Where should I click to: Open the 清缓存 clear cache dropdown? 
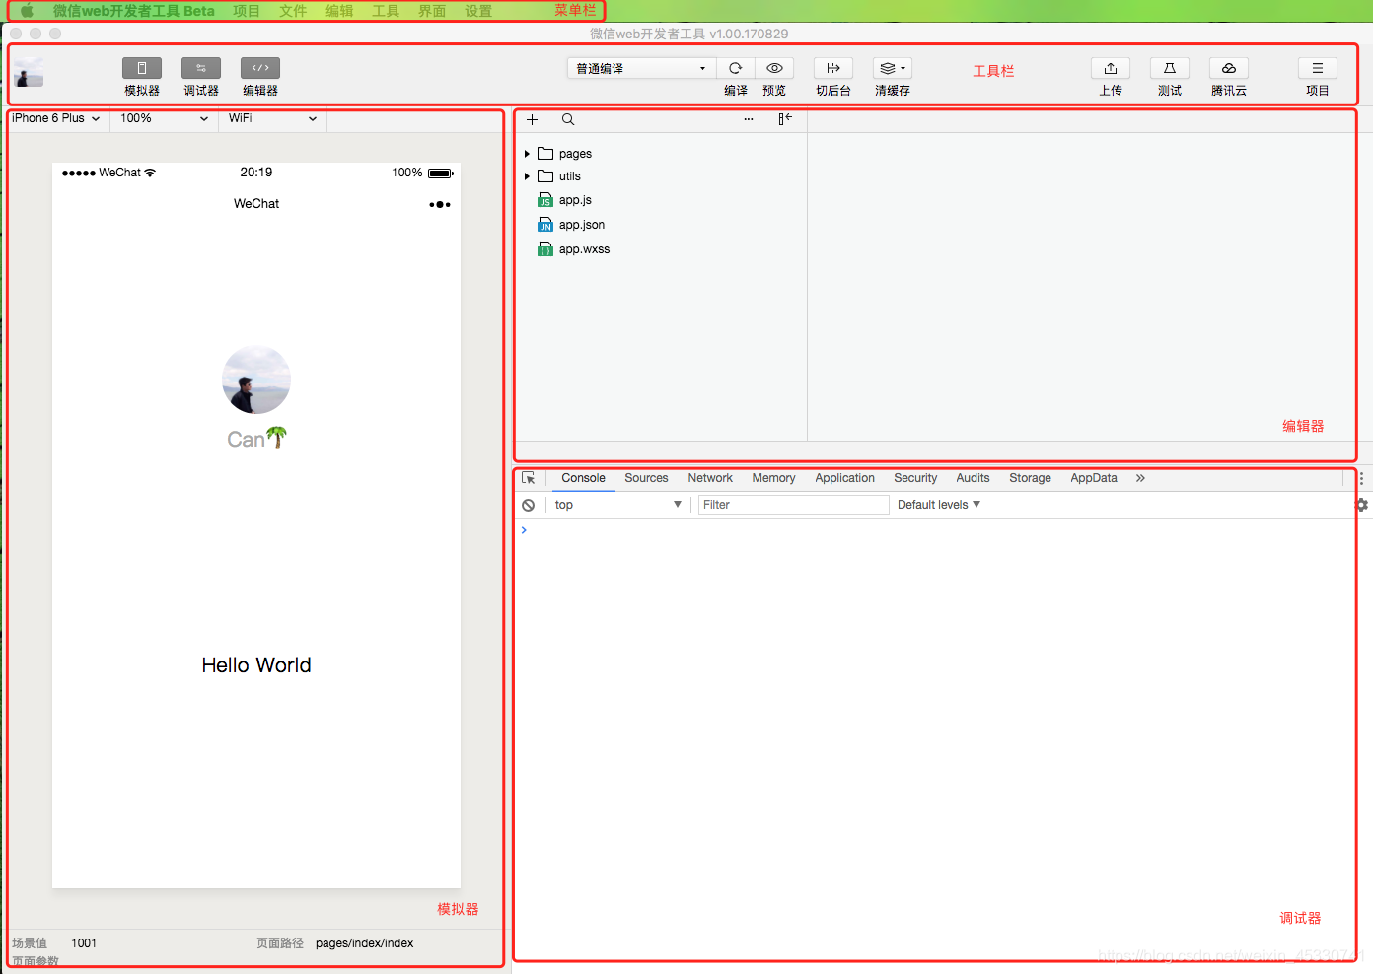tap(892, 68)
